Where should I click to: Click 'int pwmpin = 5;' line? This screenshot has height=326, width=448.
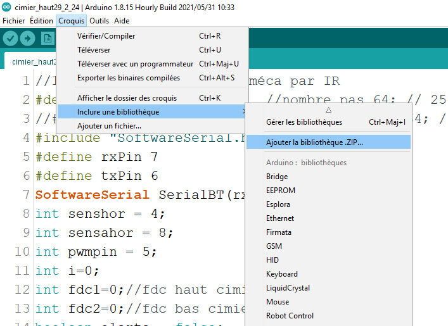[96, 251]
